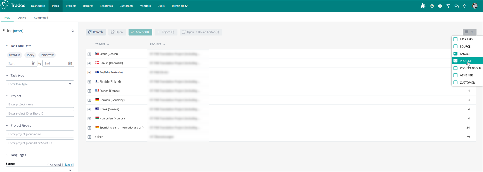Open the Customers menu
The image size is (483, 172).
click(x=126, y=6)
